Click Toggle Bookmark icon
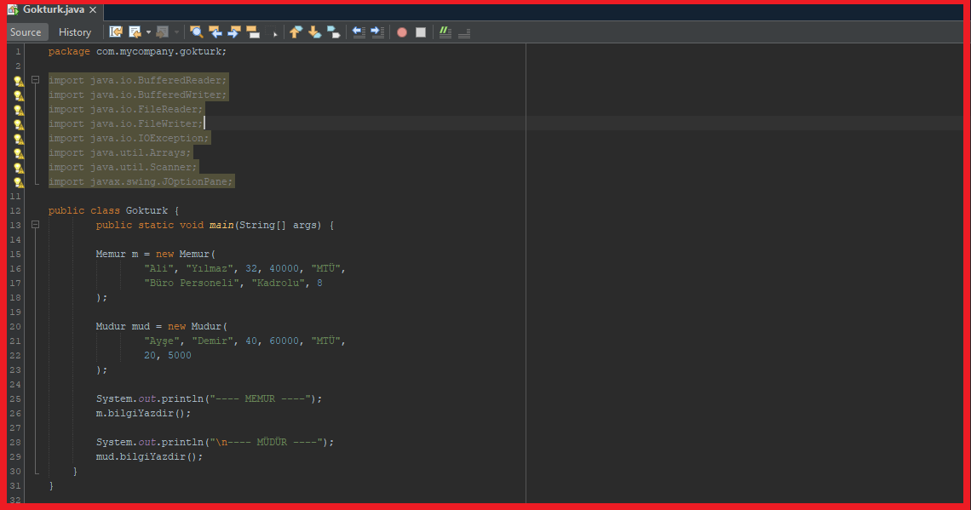 click(334, 32)
